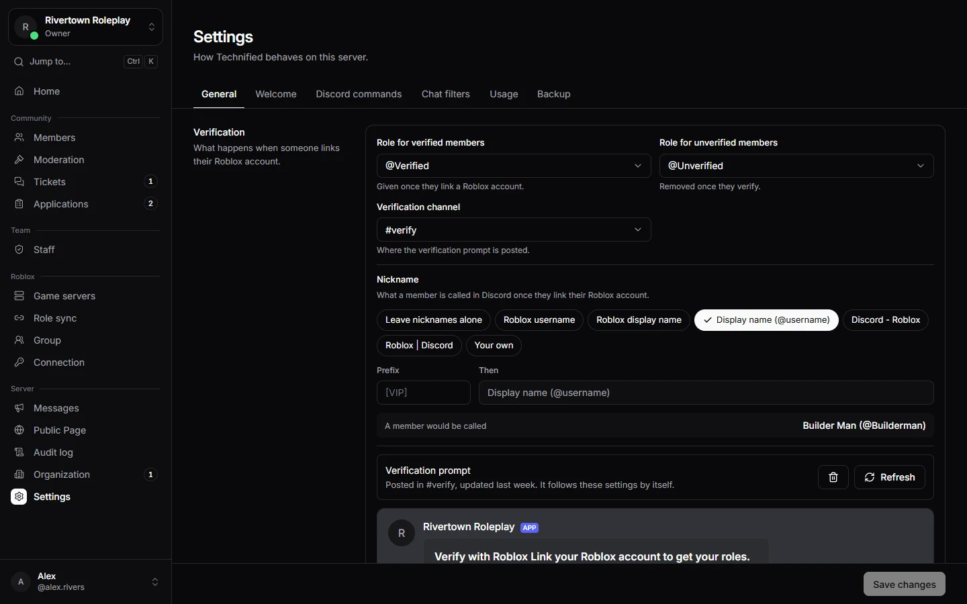
Task: Open the Chat filters tab
Action: [446, 94]
